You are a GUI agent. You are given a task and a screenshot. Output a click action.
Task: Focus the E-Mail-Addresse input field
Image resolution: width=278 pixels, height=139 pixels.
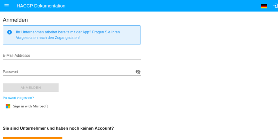pyautogui.click(x=72, y=56)
